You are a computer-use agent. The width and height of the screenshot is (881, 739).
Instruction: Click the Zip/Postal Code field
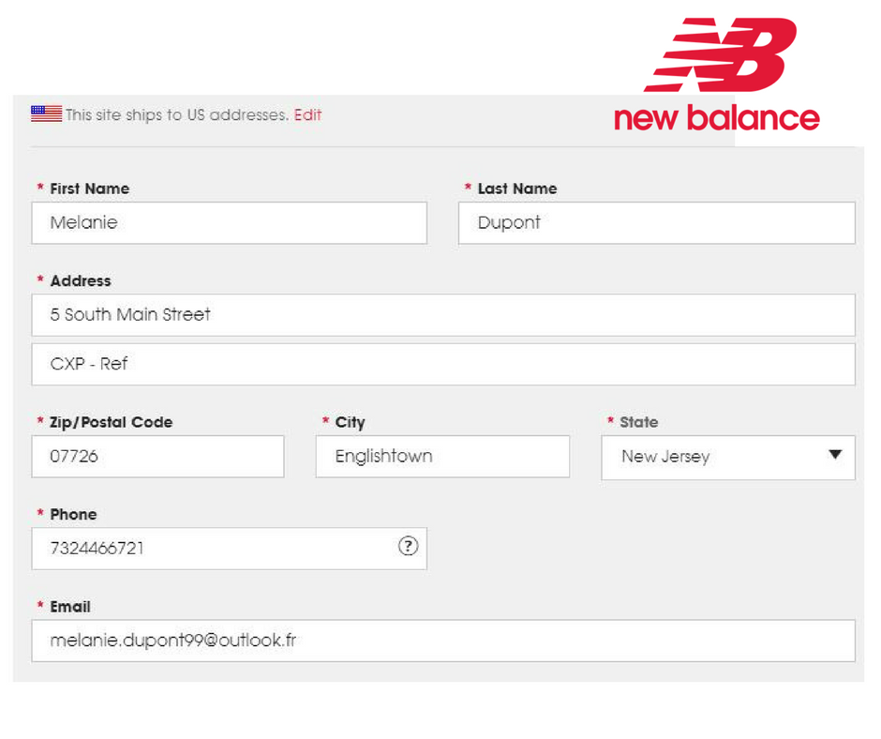point(157,457)
